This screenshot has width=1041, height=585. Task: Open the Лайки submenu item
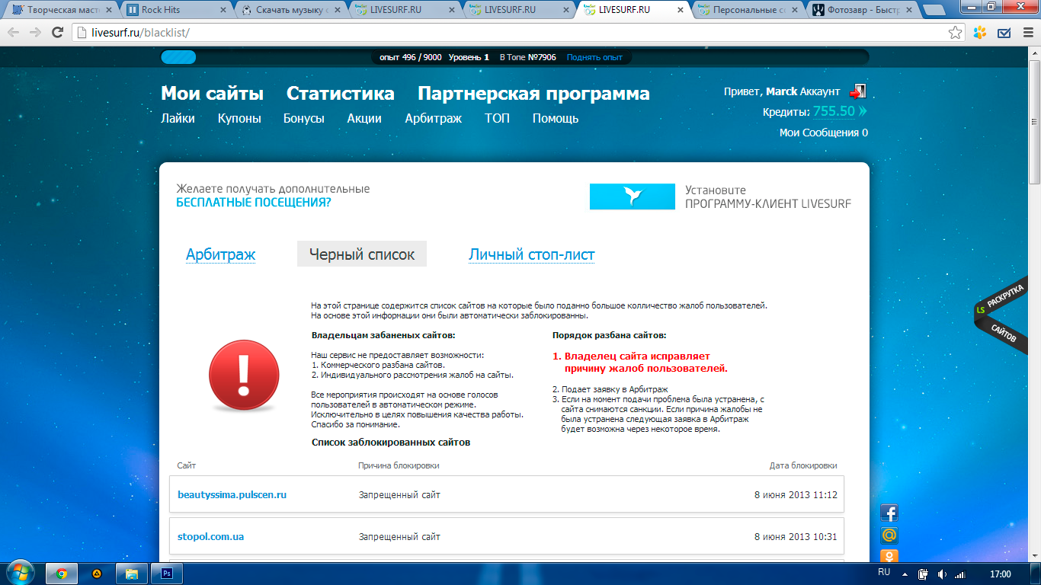coord(178,119)
